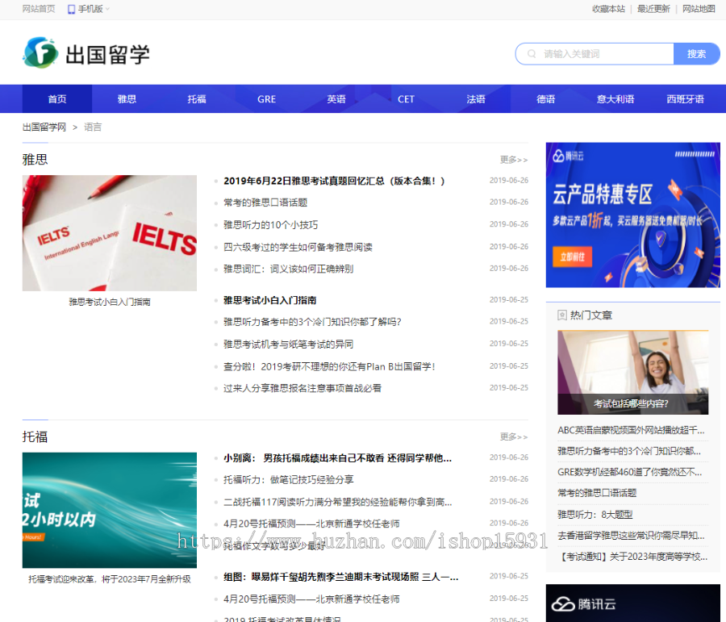Open GRE数学机经都460道了 hot article
The width and height of the screenshot is (726, 622).
pos(630,472)
